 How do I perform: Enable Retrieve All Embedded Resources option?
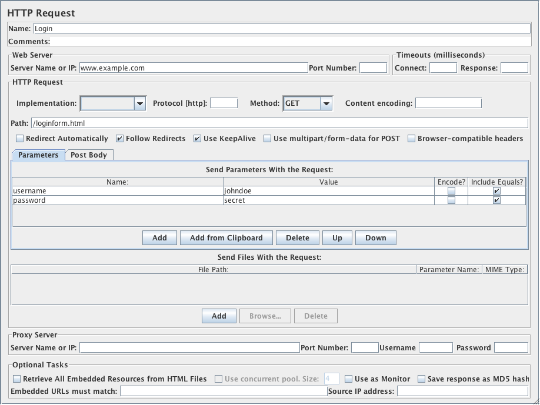(17, 379)
